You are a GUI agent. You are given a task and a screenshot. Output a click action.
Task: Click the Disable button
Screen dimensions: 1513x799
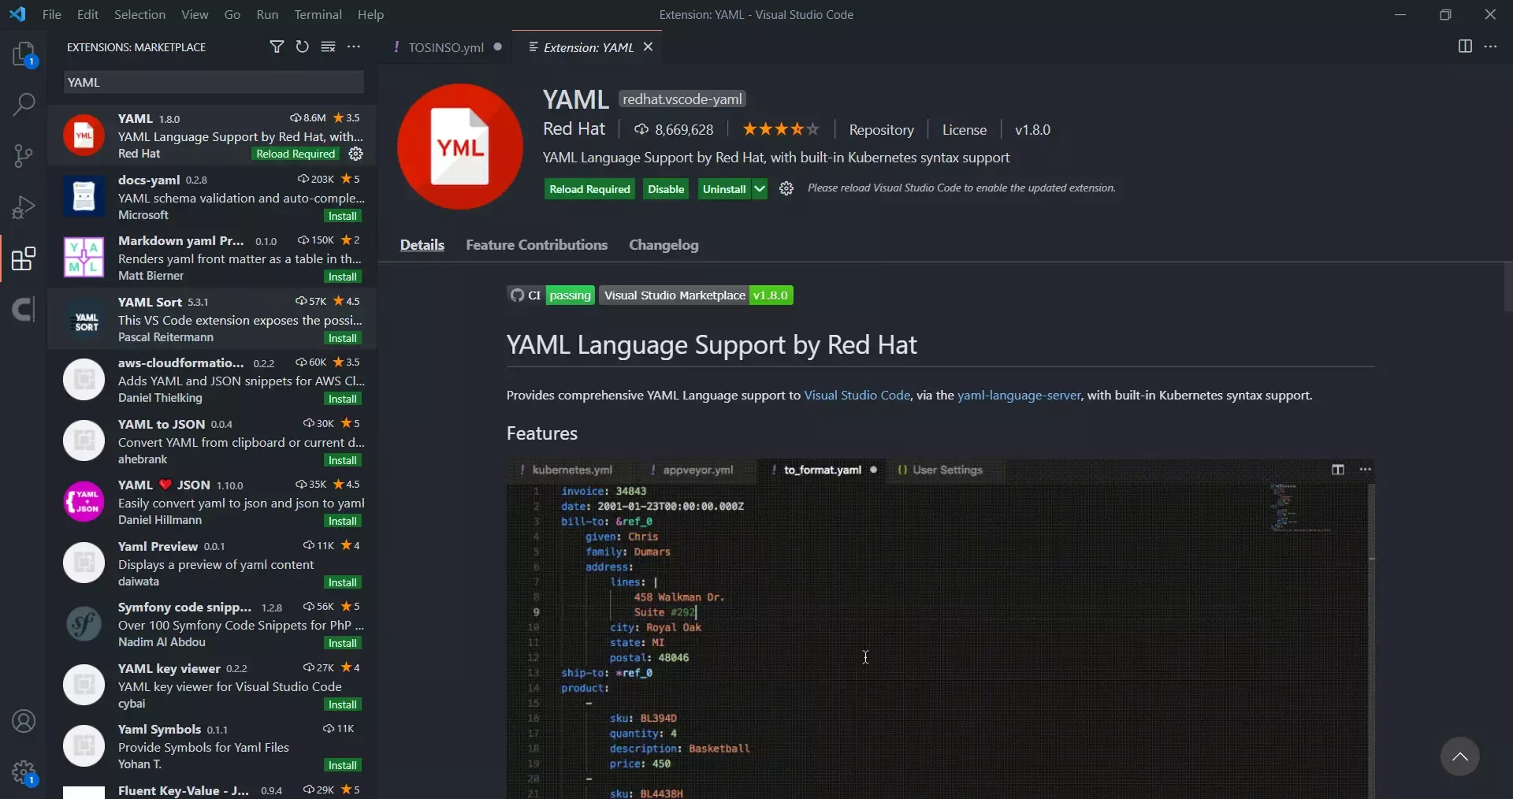coord(666,189)
